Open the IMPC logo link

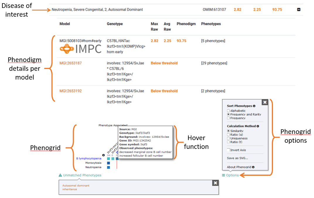(x=81, y=49)
